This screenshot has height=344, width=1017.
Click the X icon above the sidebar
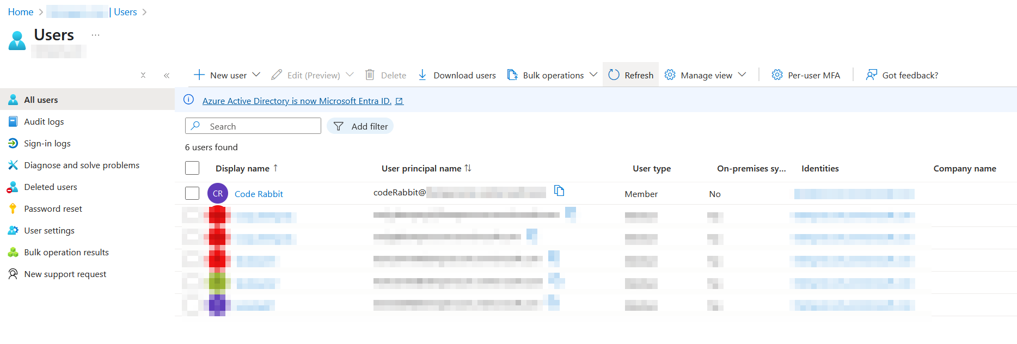[143, 75]
